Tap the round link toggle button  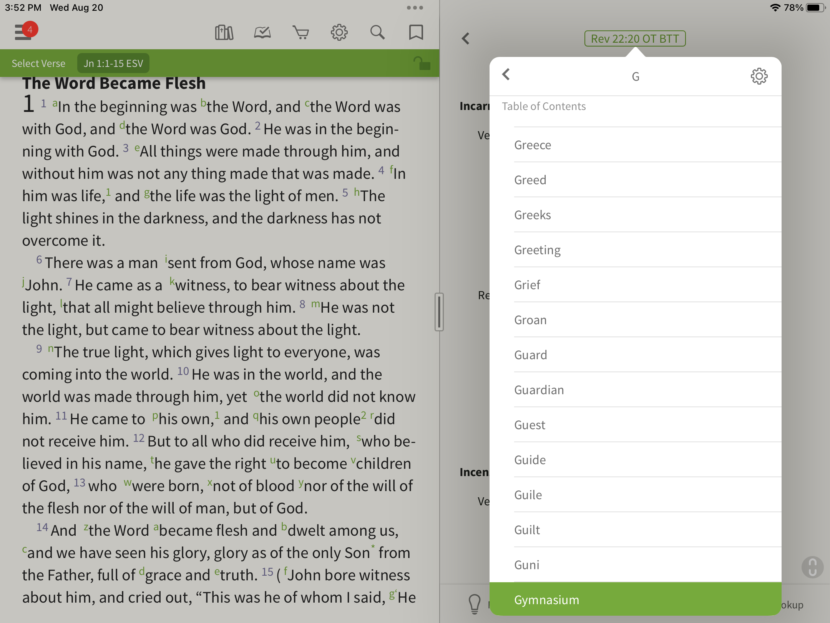[x=812, y=567]
